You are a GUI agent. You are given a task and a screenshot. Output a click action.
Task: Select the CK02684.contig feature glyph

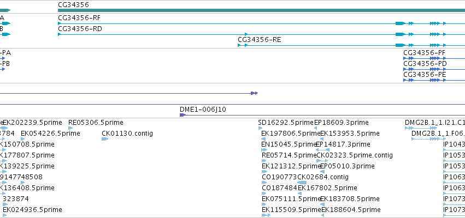(302, 183)
